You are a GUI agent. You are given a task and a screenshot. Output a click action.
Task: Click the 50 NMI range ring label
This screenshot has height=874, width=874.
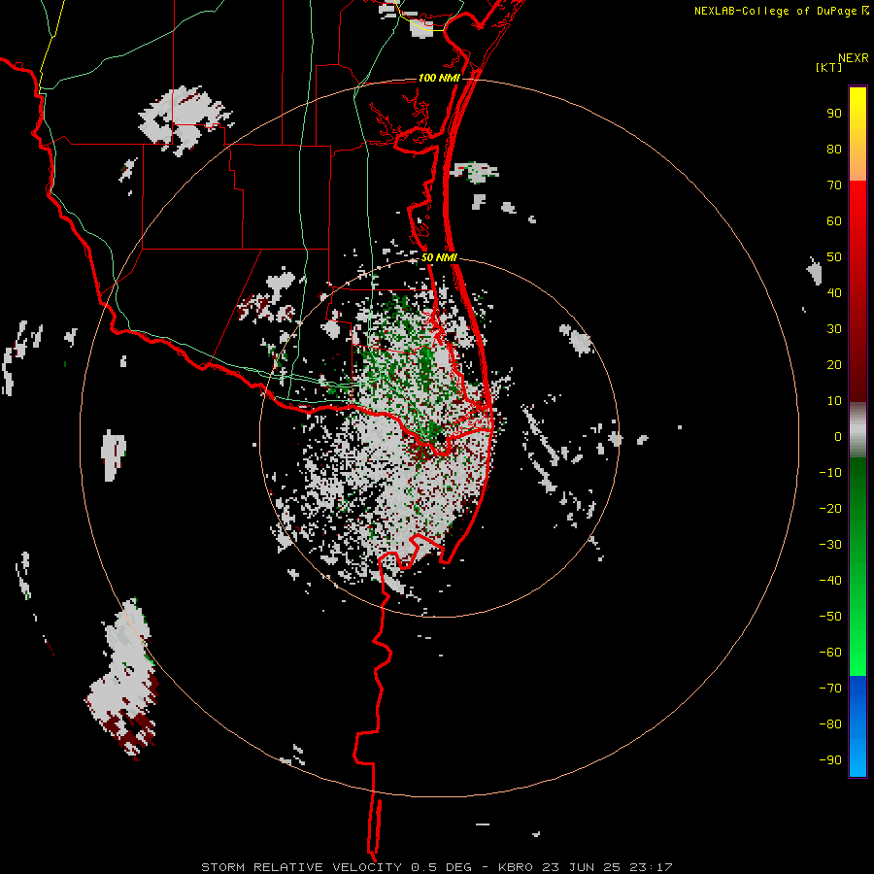pos(439,257)
